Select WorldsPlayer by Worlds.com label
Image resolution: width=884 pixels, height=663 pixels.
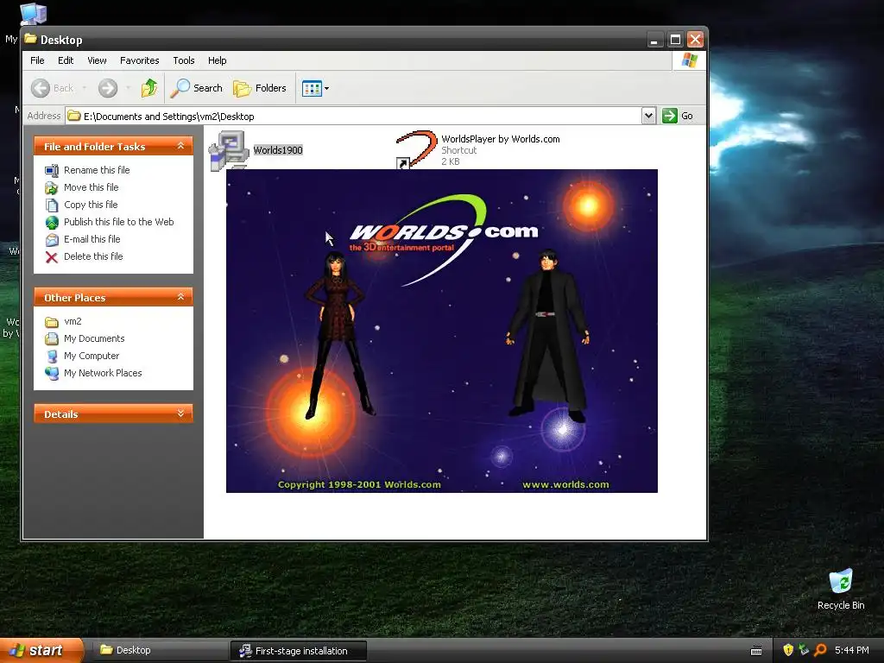click(x=501, y=139)
